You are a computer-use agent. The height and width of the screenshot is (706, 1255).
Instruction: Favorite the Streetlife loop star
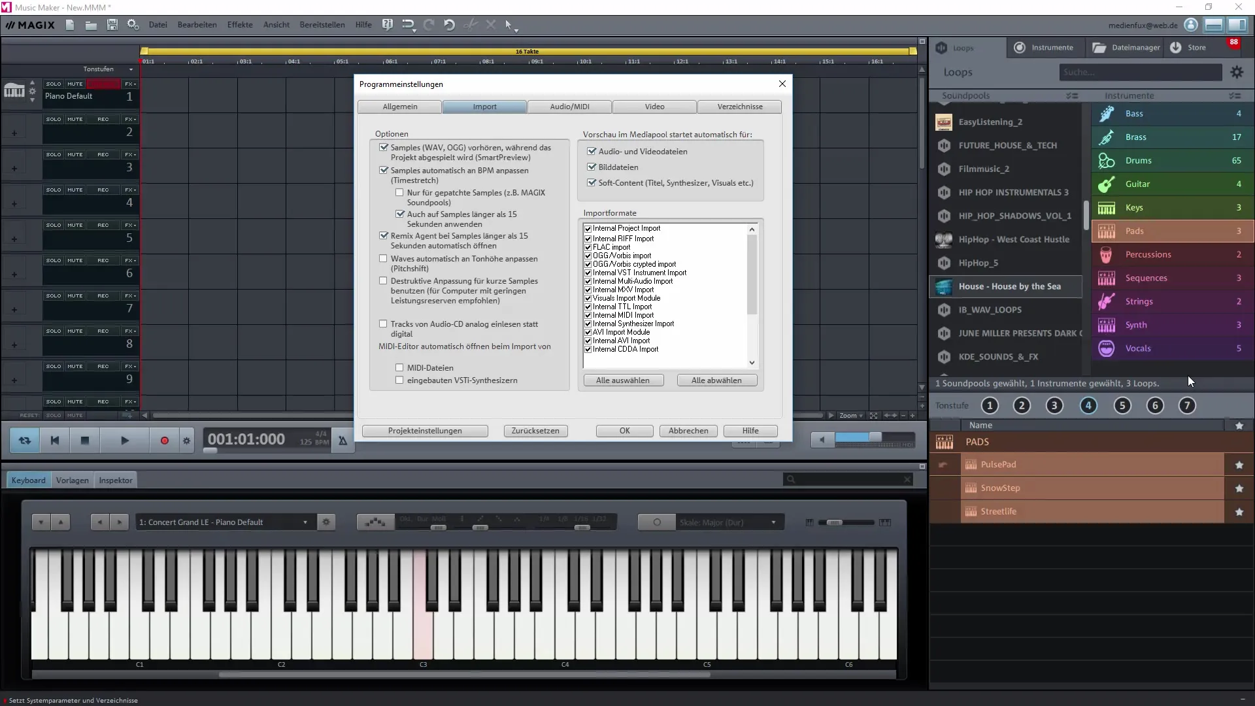coord(1239,512)
